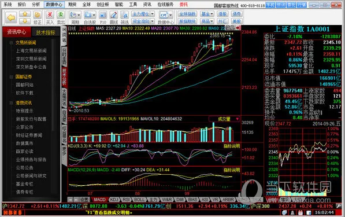Open the 主力增仓 dropdown

coord(143,14)
